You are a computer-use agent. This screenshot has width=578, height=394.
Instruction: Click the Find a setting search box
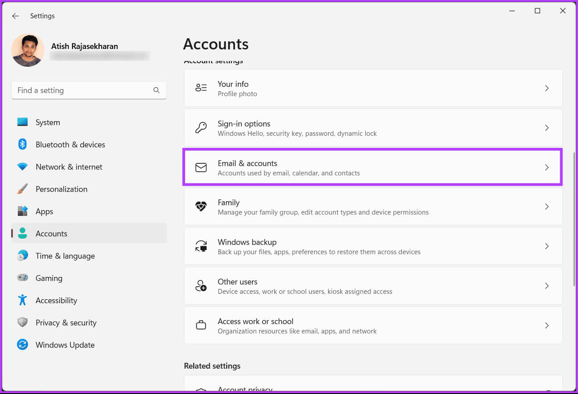89,90
